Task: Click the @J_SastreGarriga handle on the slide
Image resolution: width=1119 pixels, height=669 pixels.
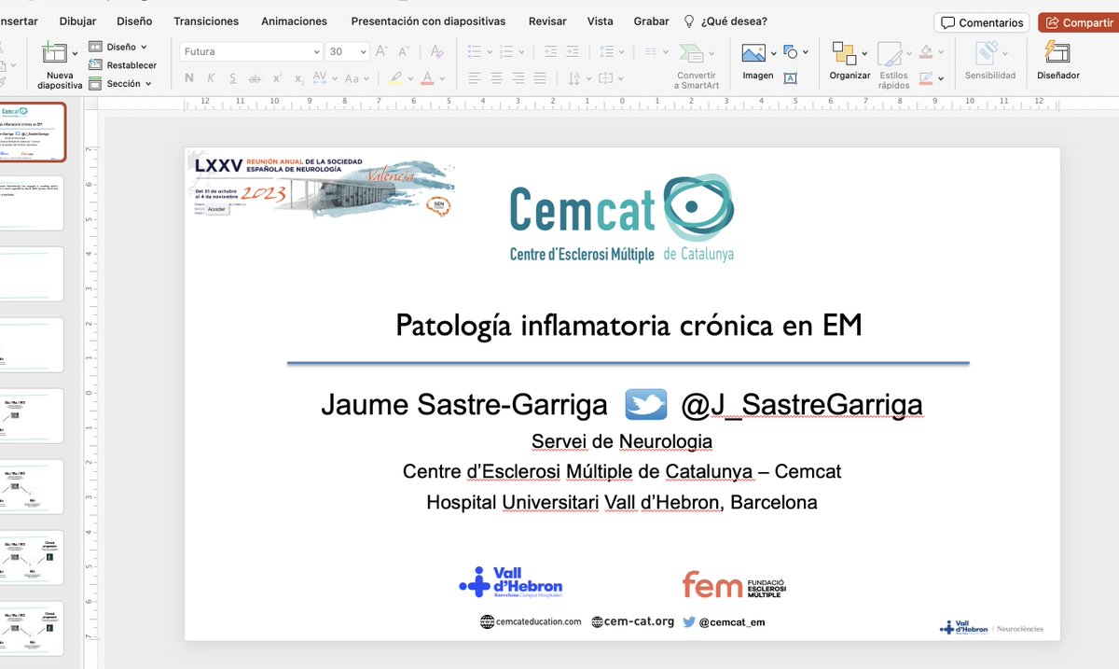Action: (801, 404)
